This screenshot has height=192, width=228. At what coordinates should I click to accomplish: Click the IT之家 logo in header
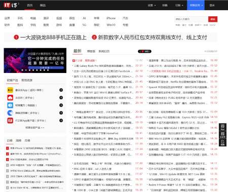point(11,5)
